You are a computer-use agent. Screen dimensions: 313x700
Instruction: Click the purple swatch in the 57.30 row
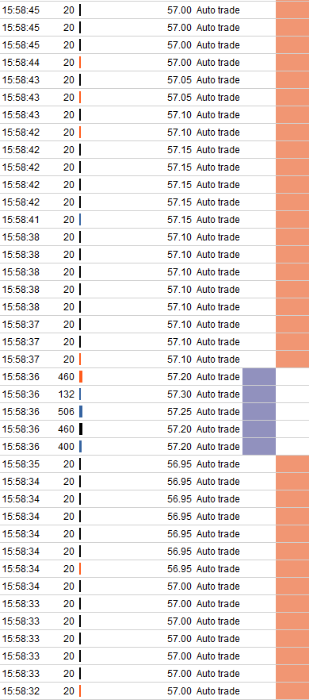[259, 394]
